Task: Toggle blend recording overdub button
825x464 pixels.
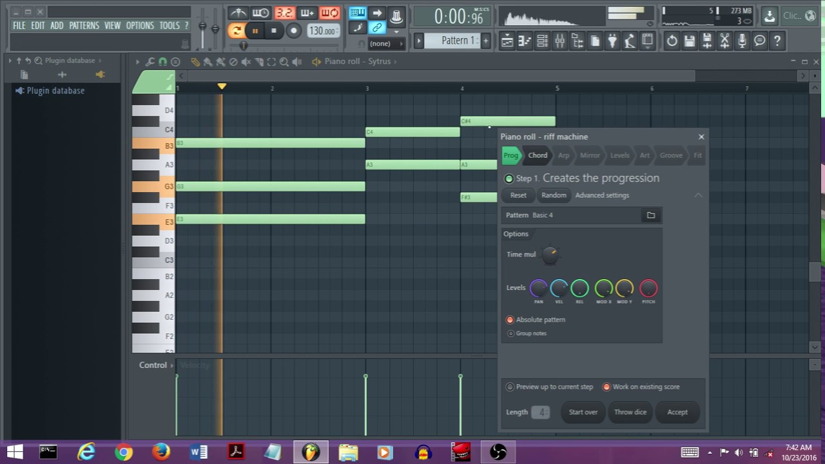Action: tap(307, 13)
